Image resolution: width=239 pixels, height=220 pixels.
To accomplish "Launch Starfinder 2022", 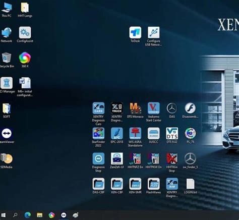I will pos(98,137).
